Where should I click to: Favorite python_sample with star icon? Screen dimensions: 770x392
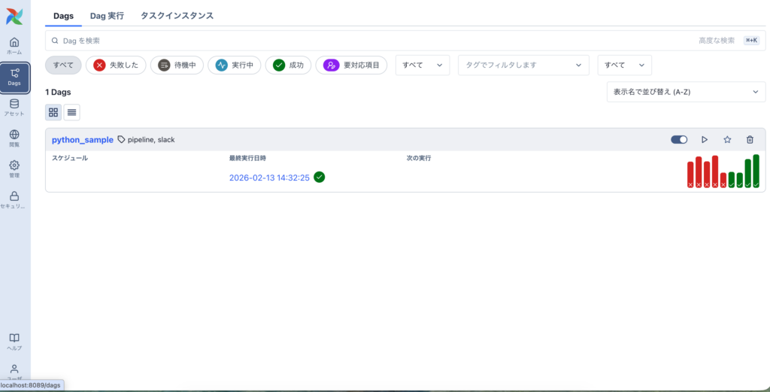coord(727,139)
